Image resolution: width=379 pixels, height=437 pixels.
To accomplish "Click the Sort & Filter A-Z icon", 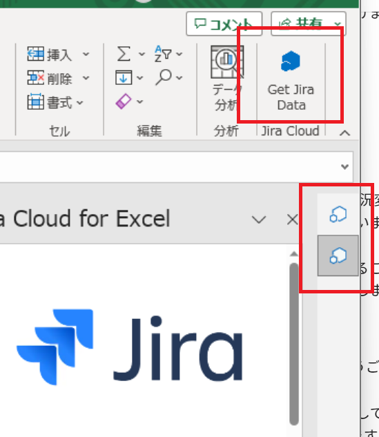I will pos(163,54).
